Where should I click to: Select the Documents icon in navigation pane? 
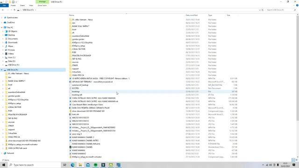tap(6, 39)
